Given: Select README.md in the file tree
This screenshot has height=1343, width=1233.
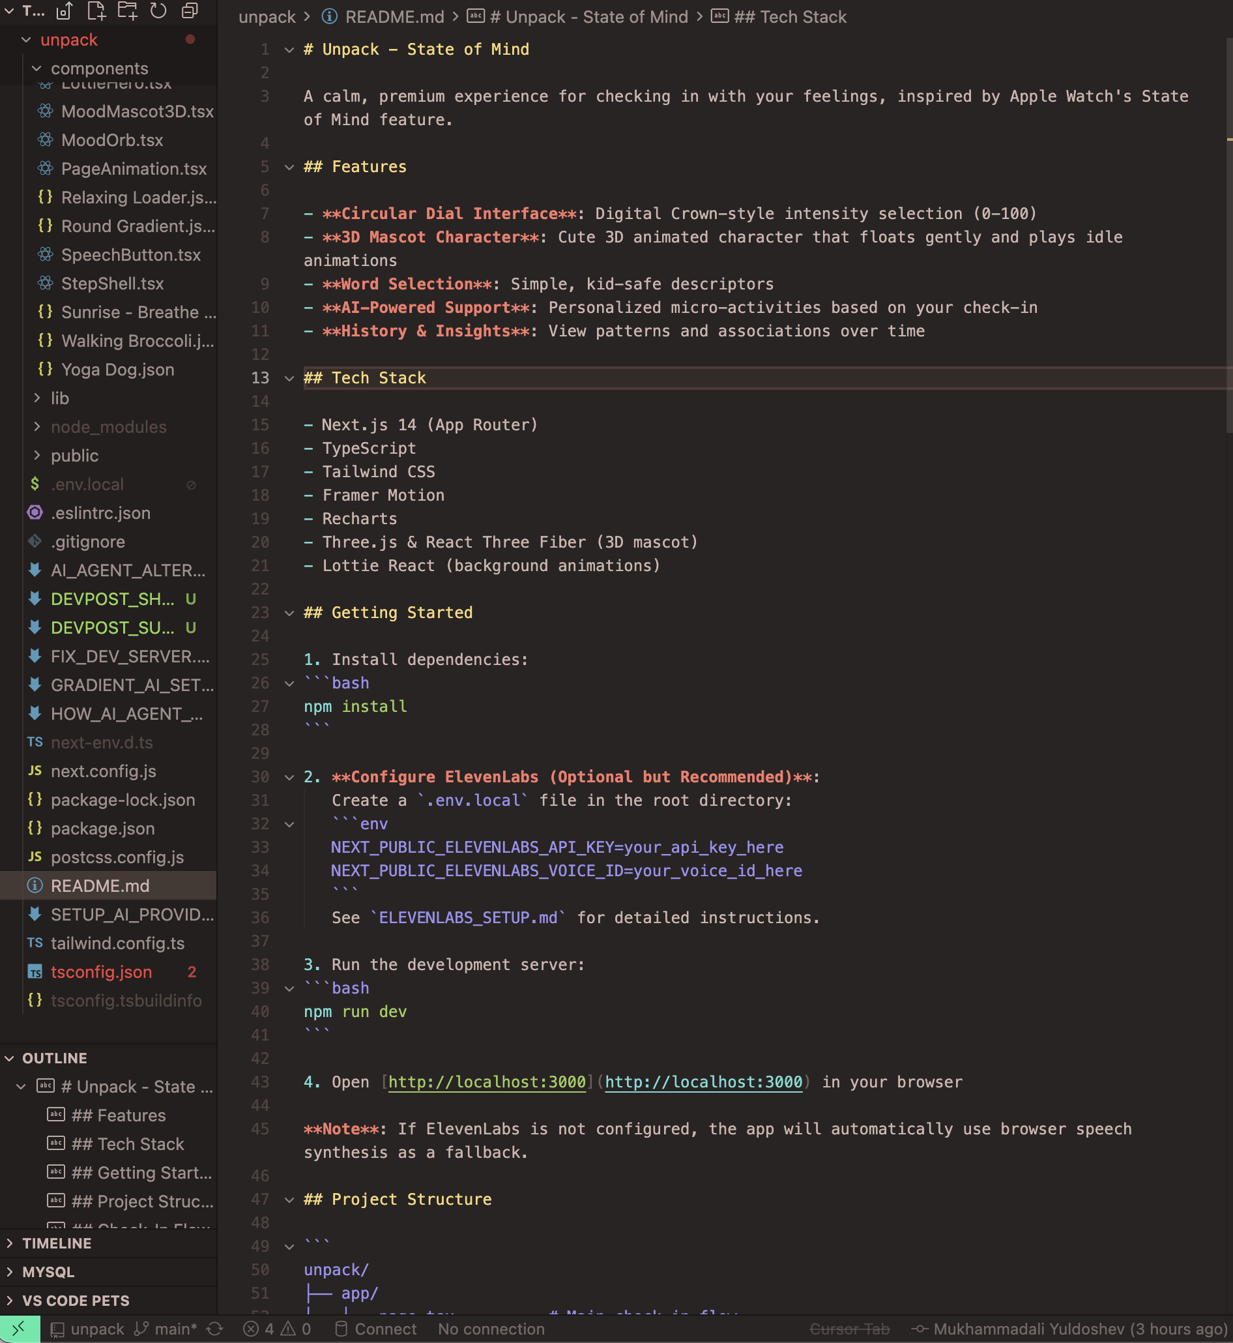Looking at the screenshot, I should click(x=108, y=886).
